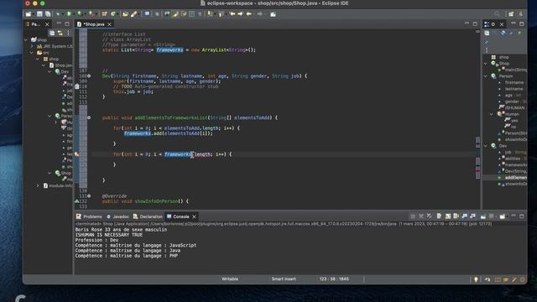Close the Shop.java editor tab
The width and height of the screenshot is (537, 302).
pos(110,24)
